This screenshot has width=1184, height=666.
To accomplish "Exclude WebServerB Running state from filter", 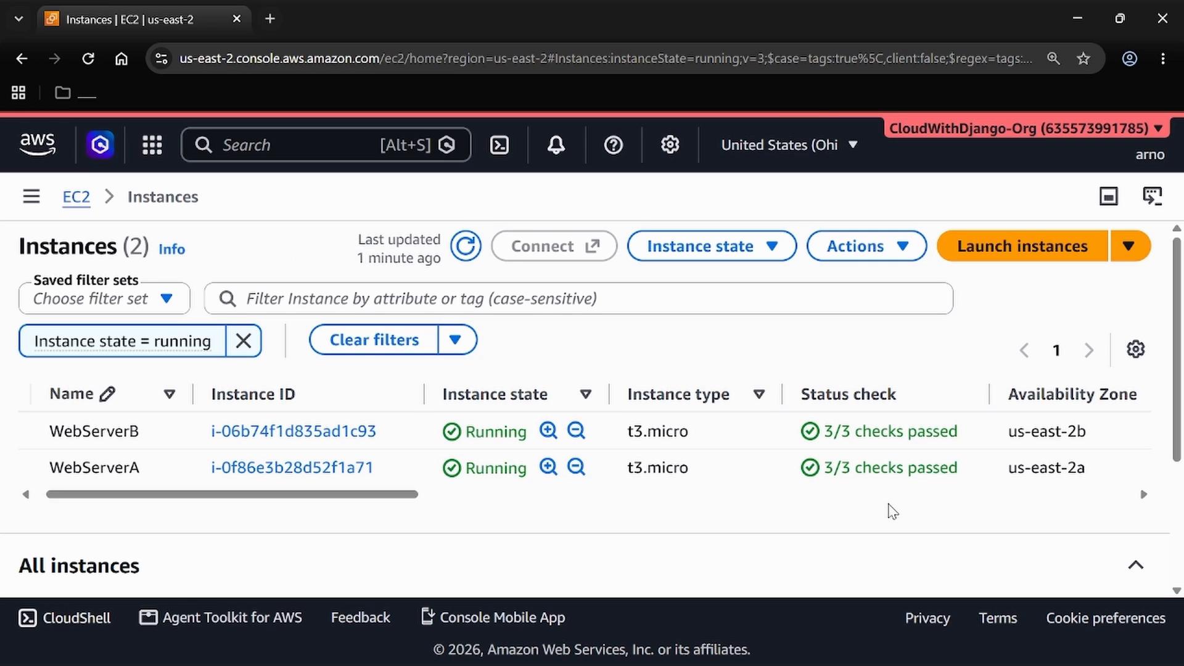I will click(576, 430).
